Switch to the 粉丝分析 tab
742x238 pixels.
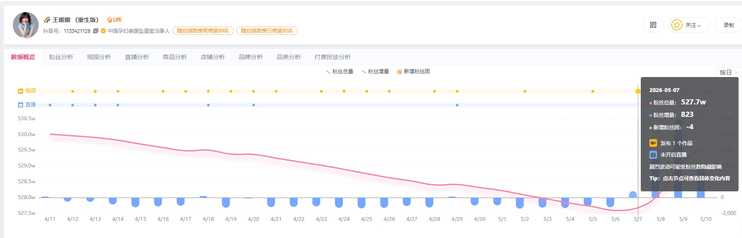tap(61, 57)
